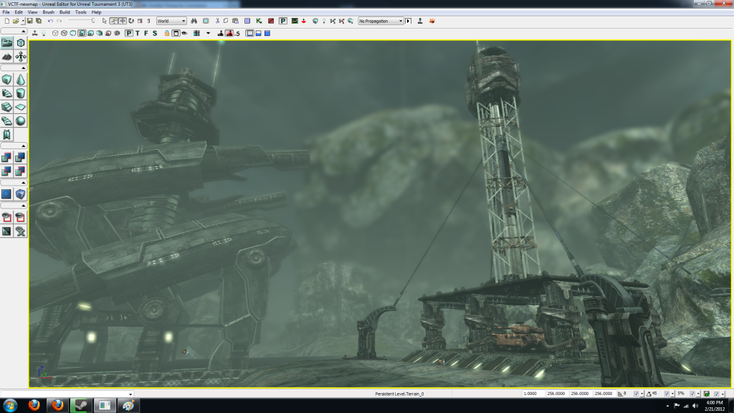734x413 pixels.
Task: Toggle the rotation grid snap checkbox
Action: coord(667,394)
